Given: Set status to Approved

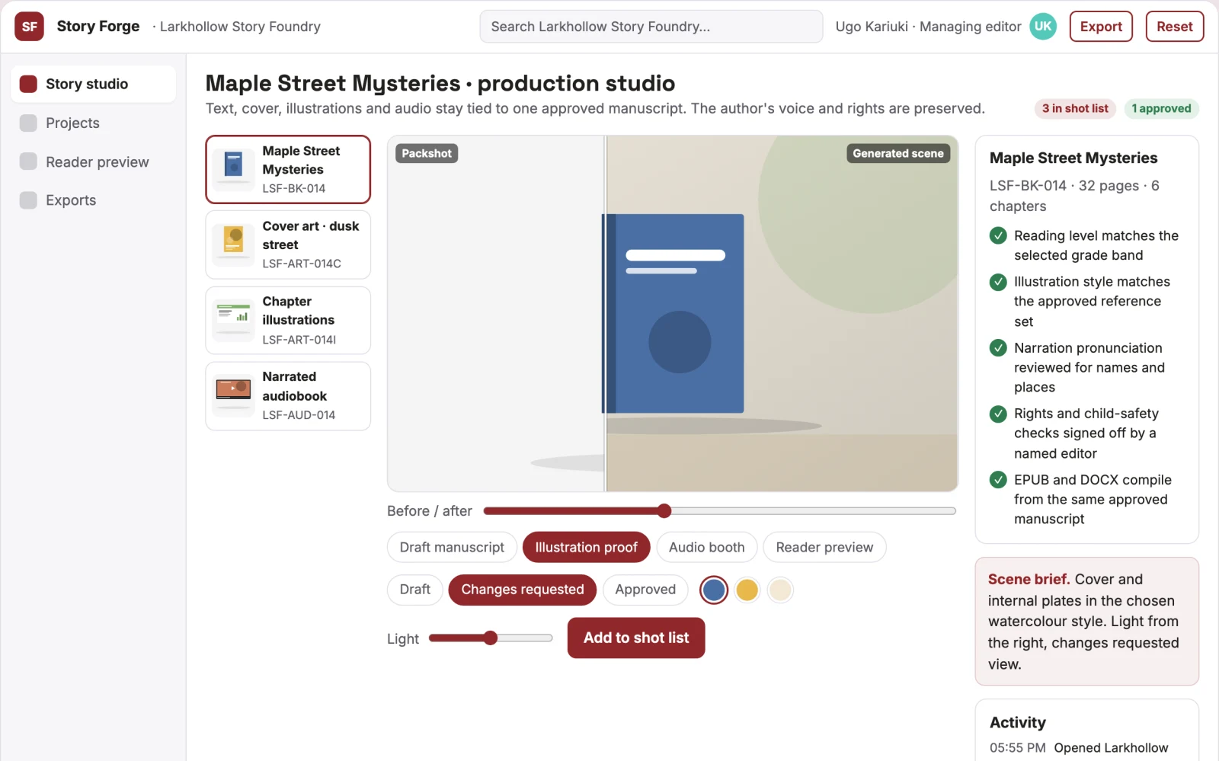Looking at the screenshot, I should (645, 590).
